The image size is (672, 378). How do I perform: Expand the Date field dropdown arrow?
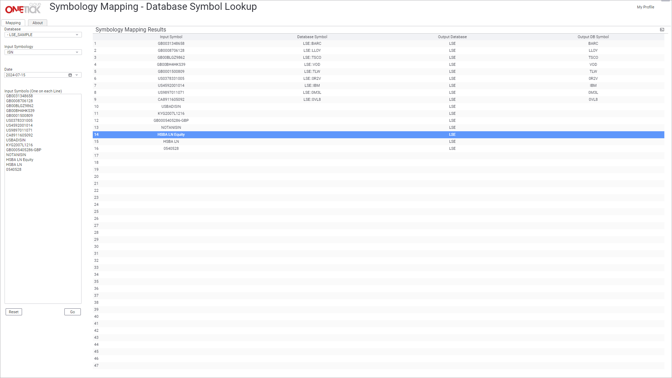pyautogui.click(x=77, y=75)
